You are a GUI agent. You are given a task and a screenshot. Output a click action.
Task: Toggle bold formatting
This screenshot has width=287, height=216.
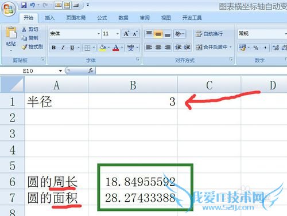pos(54,48)
